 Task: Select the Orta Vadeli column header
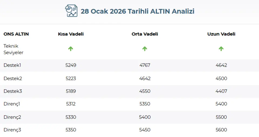pyautogui.click(x=145, y=34)
